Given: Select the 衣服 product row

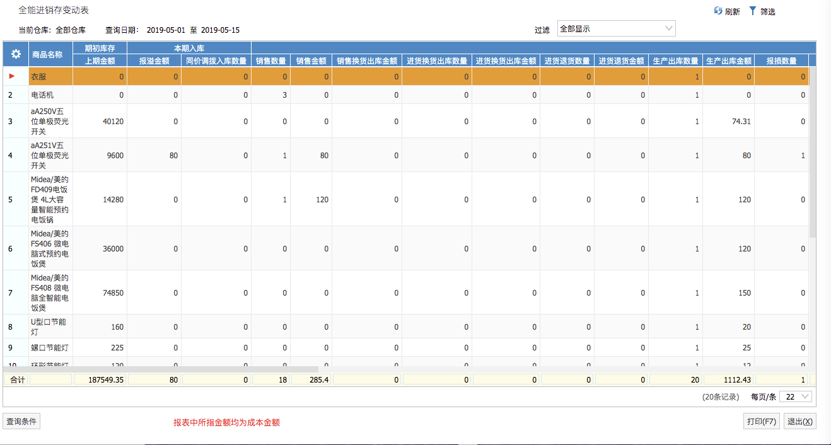Looking at the screenshot, I should pos(406,76).
